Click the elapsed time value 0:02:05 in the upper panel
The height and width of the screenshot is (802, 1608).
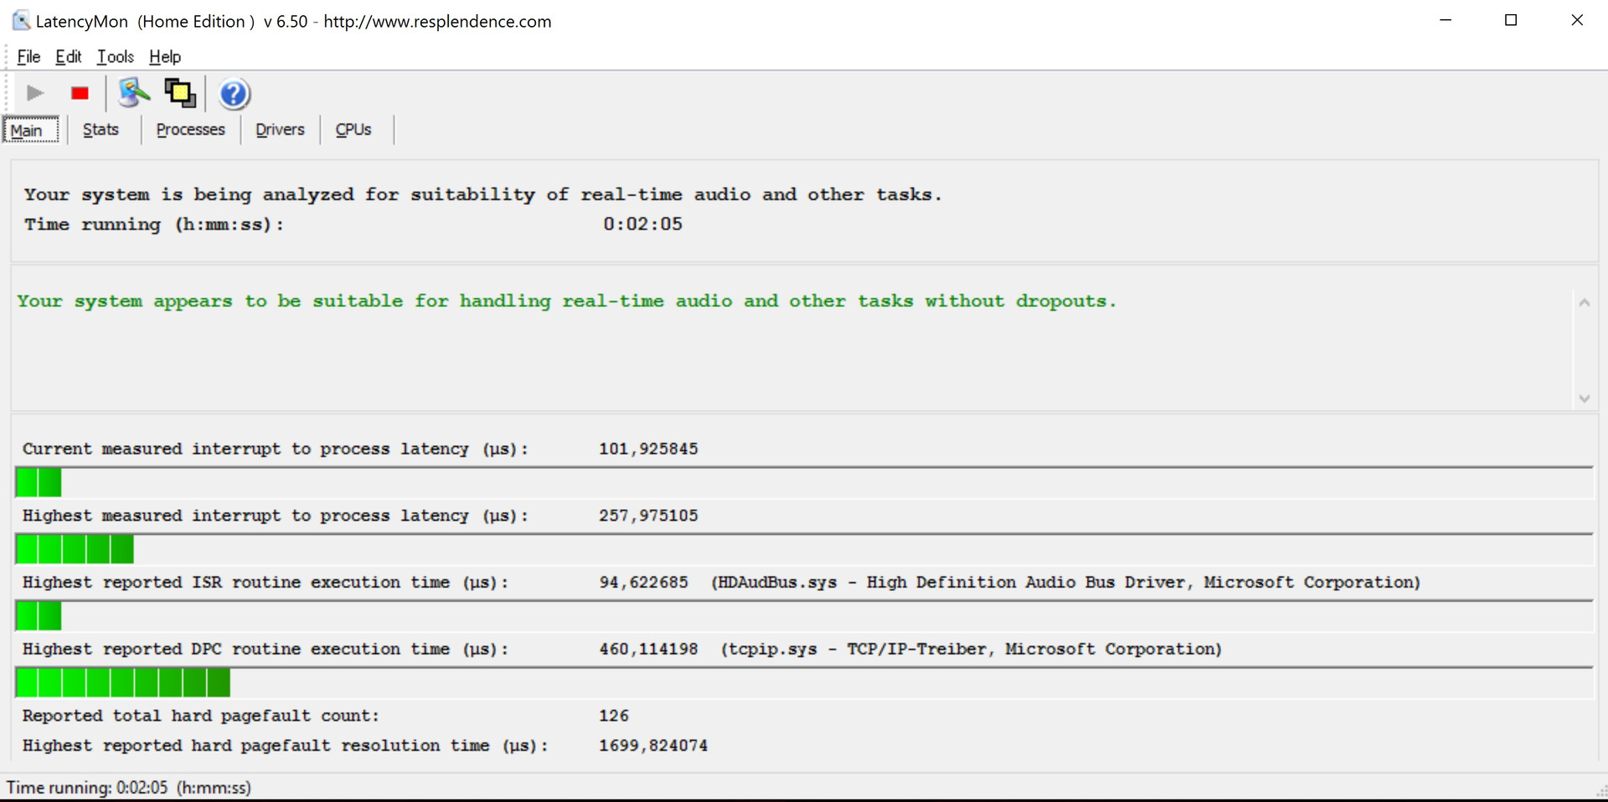(x=643, y=224)
